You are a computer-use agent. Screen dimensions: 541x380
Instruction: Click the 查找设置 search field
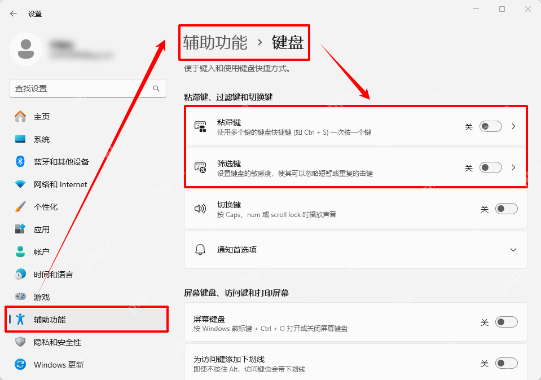coord(88,89)
